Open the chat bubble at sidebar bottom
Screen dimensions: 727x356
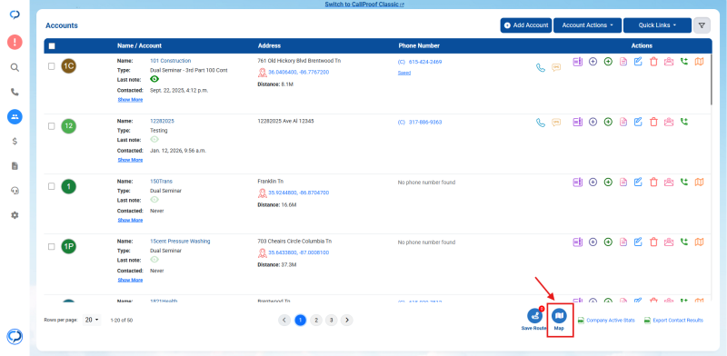click(x=15, y=337)
